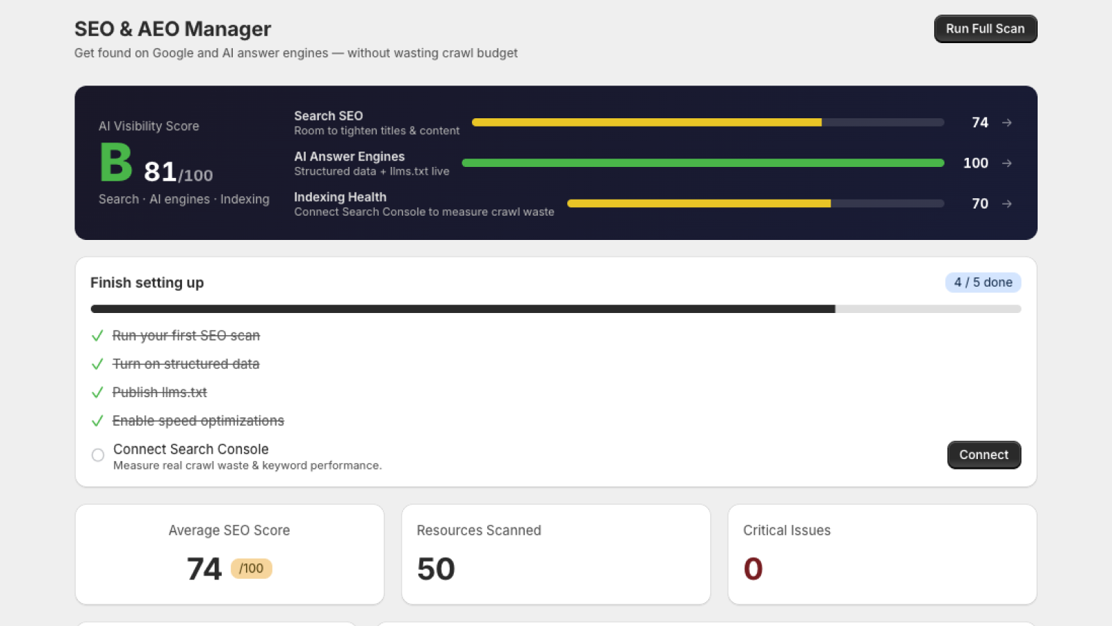Click checkmark beside Publish llms.txt
This screenshot has height=626, width=1112.
pos(97,393)
